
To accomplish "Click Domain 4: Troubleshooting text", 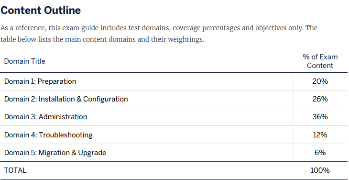I will 48,135.
